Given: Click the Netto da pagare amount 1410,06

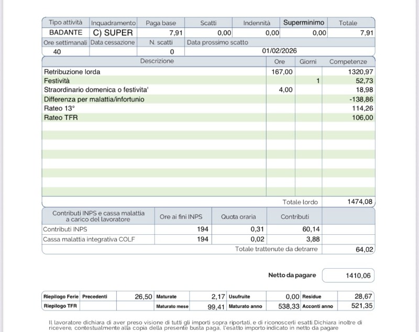Looking at the screenshot, I should coord(358,276).
